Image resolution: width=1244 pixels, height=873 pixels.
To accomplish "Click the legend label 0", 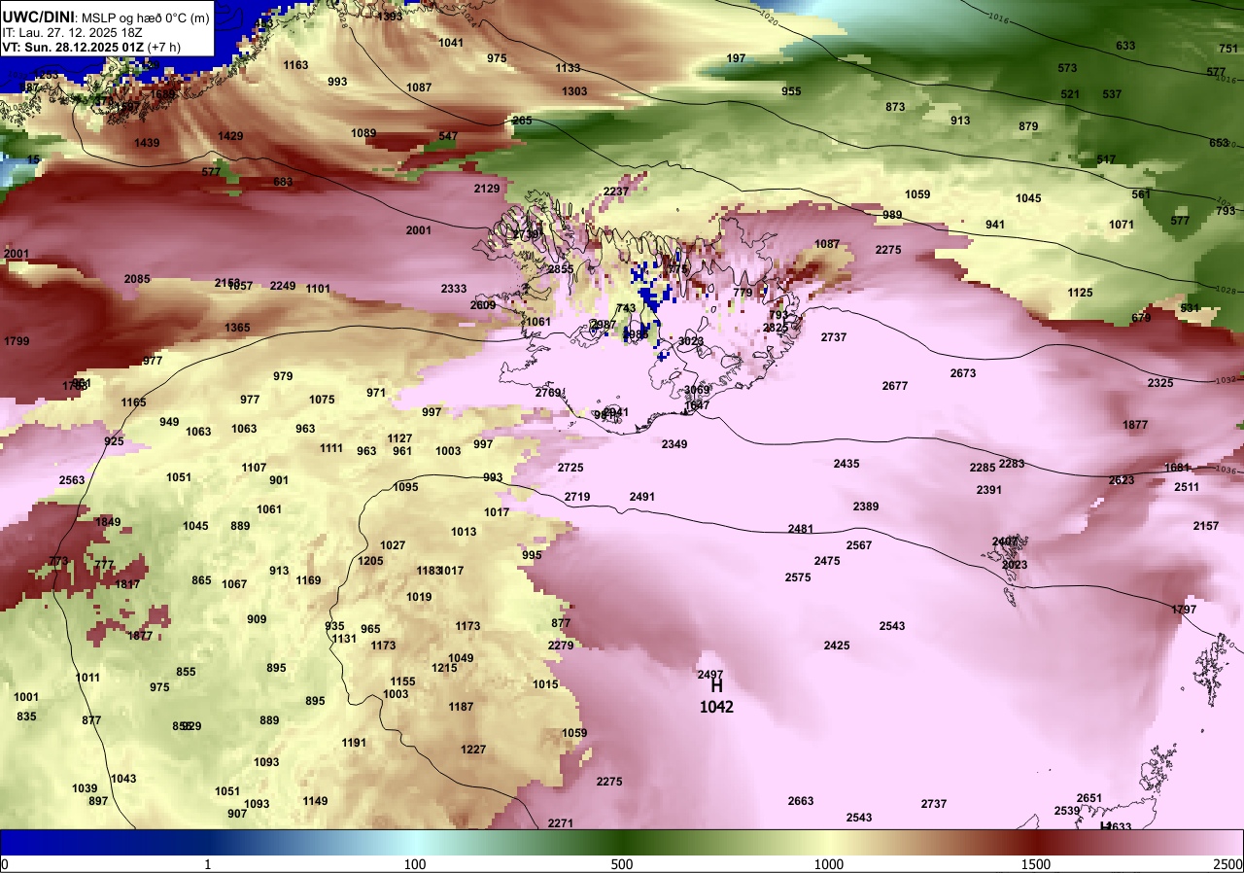I will coord(4,864).
